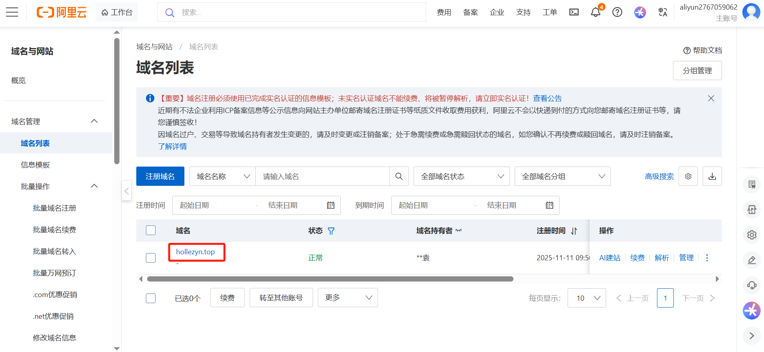Open the hollezyn.top domain link

click(195, 252)
